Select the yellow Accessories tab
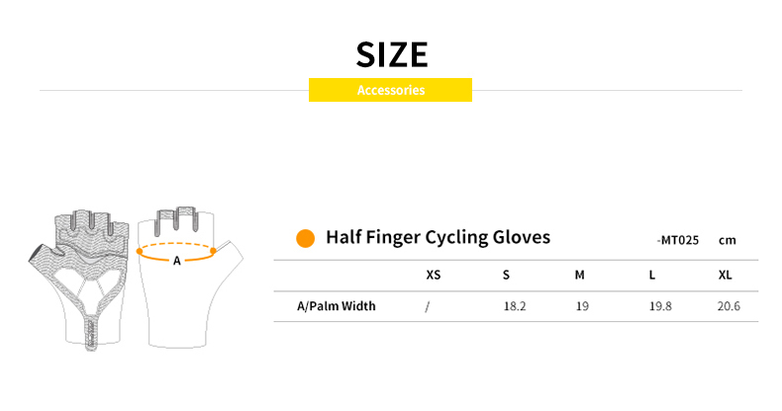This screenshot has width=782, height=411. pos(390,90)
